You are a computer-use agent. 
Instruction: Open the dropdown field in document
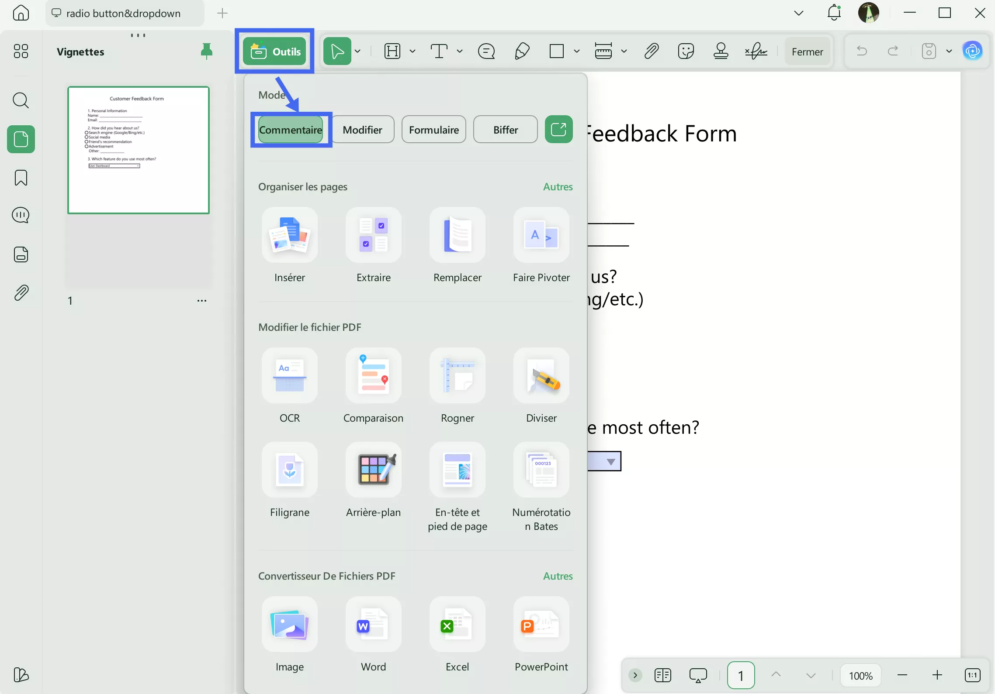click(610, 461)
